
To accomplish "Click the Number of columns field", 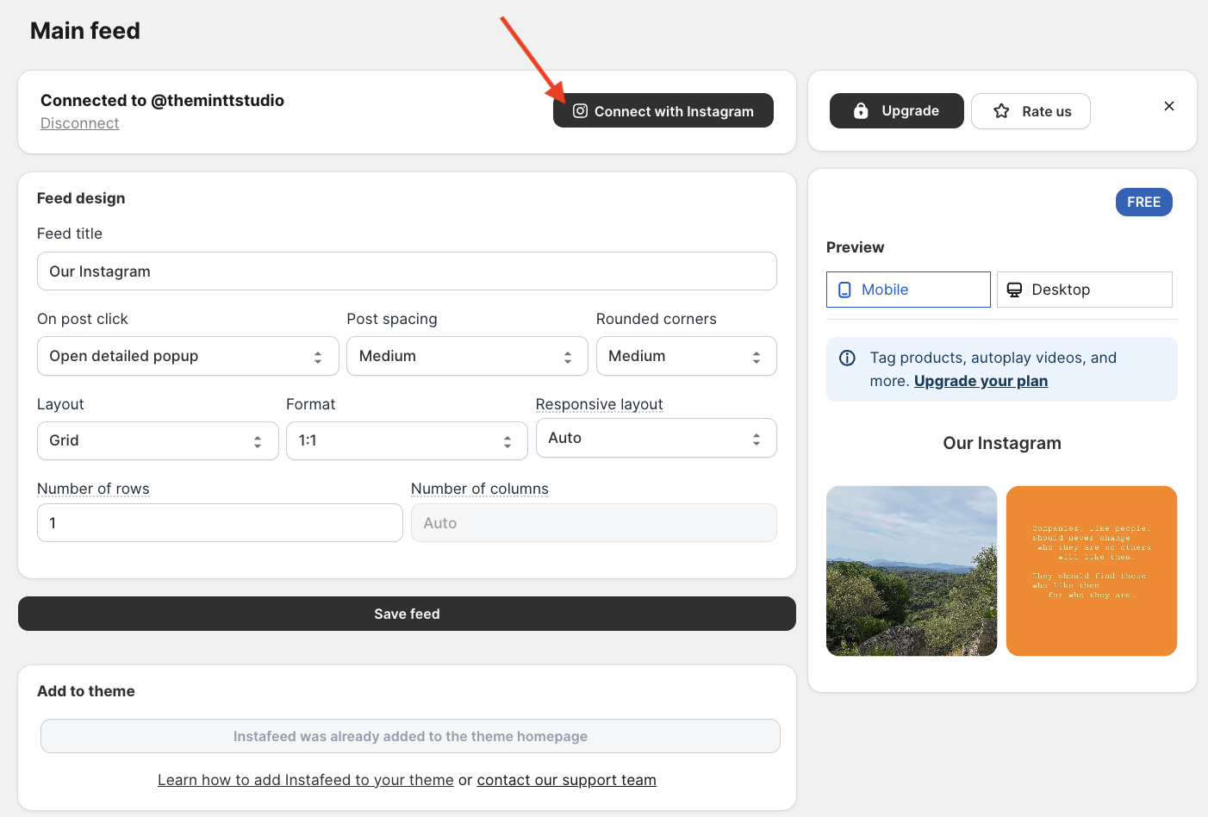I will coord(594,523).
